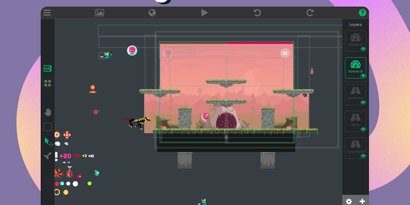Click the cyan-circled skull sprite
This screenshot has height=205, width=410.
[132, 50]
